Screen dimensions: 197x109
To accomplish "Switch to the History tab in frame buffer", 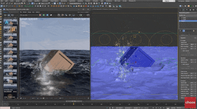I will point(6,12).
